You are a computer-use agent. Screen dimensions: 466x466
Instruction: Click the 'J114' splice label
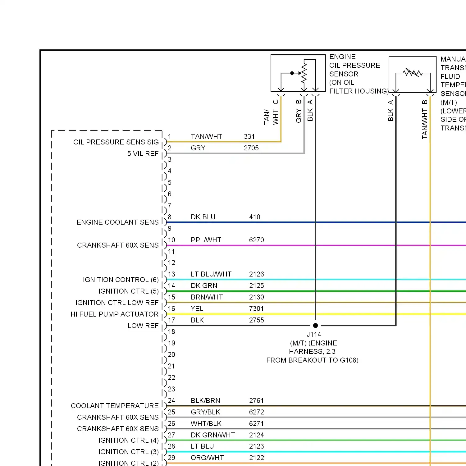point(314,334)
